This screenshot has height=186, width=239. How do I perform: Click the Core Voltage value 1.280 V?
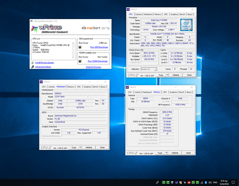pos(171,30)
